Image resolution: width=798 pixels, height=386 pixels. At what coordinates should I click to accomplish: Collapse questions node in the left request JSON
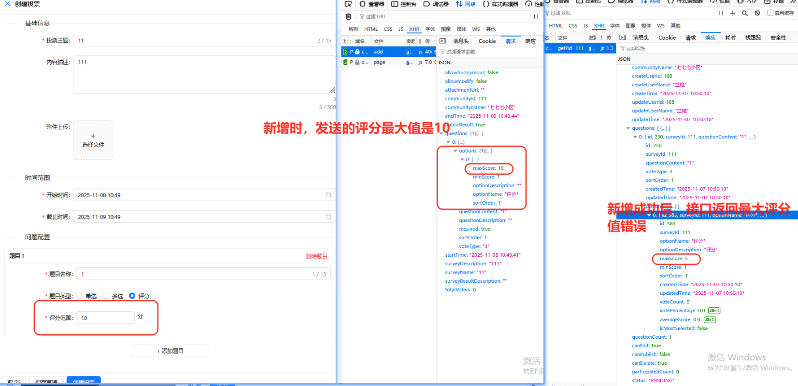point(442,133)
